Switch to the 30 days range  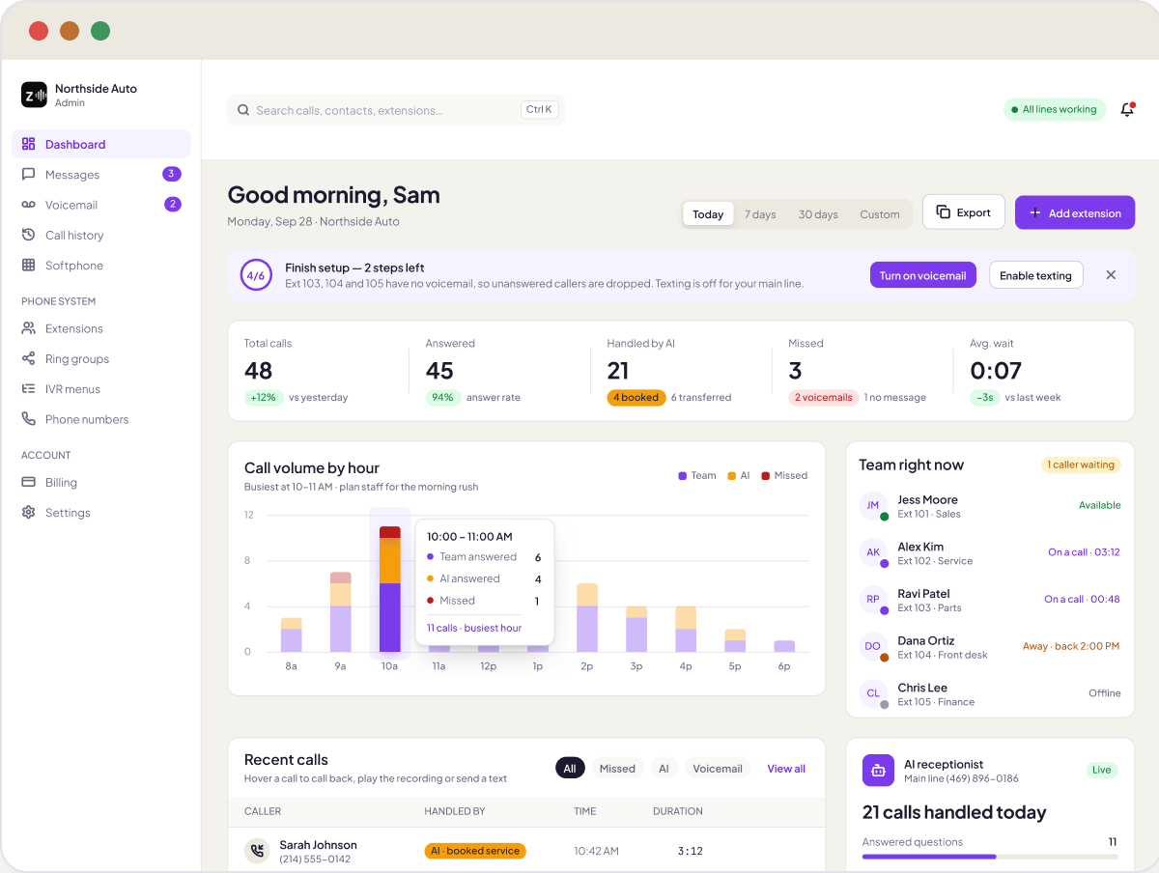click(x=818, y=214)
